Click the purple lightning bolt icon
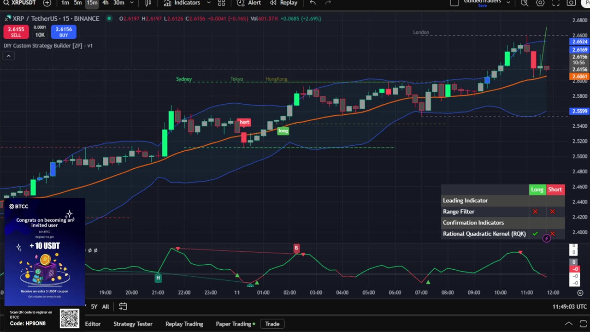The height and width of the screenshot is (332, 590). (547, 238)
